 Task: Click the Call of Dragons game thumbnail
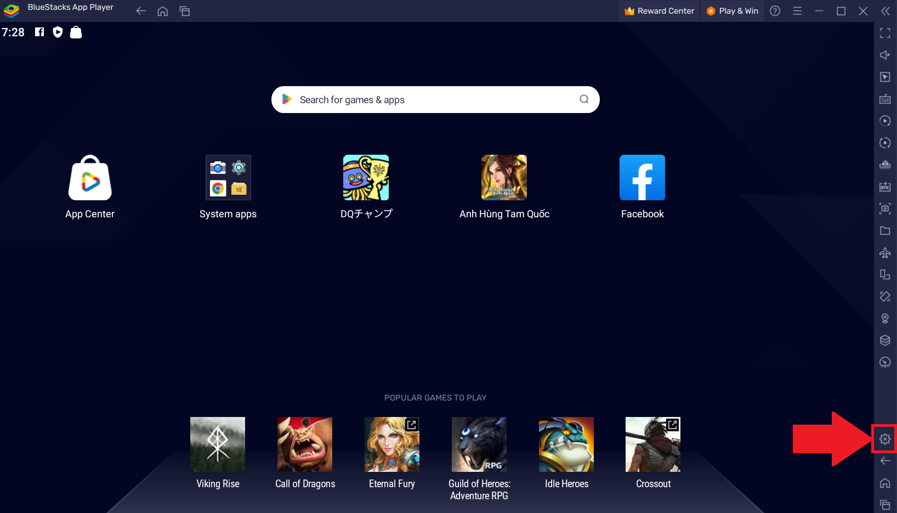305,444
